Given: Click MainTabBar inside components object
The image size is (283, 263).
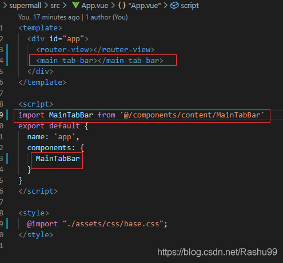Looking at the screenshot, I should (x=58, y=159).
